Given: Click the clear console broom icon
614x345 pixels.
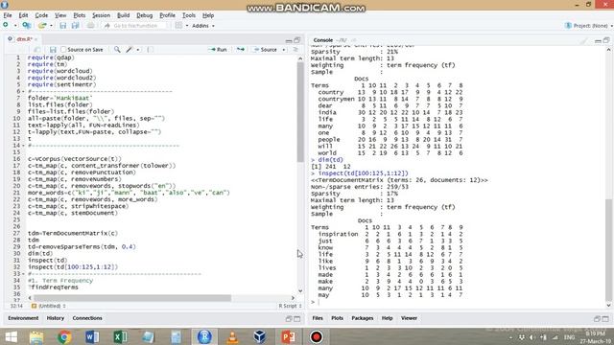Looking at the screenshot, I should 584,40.
